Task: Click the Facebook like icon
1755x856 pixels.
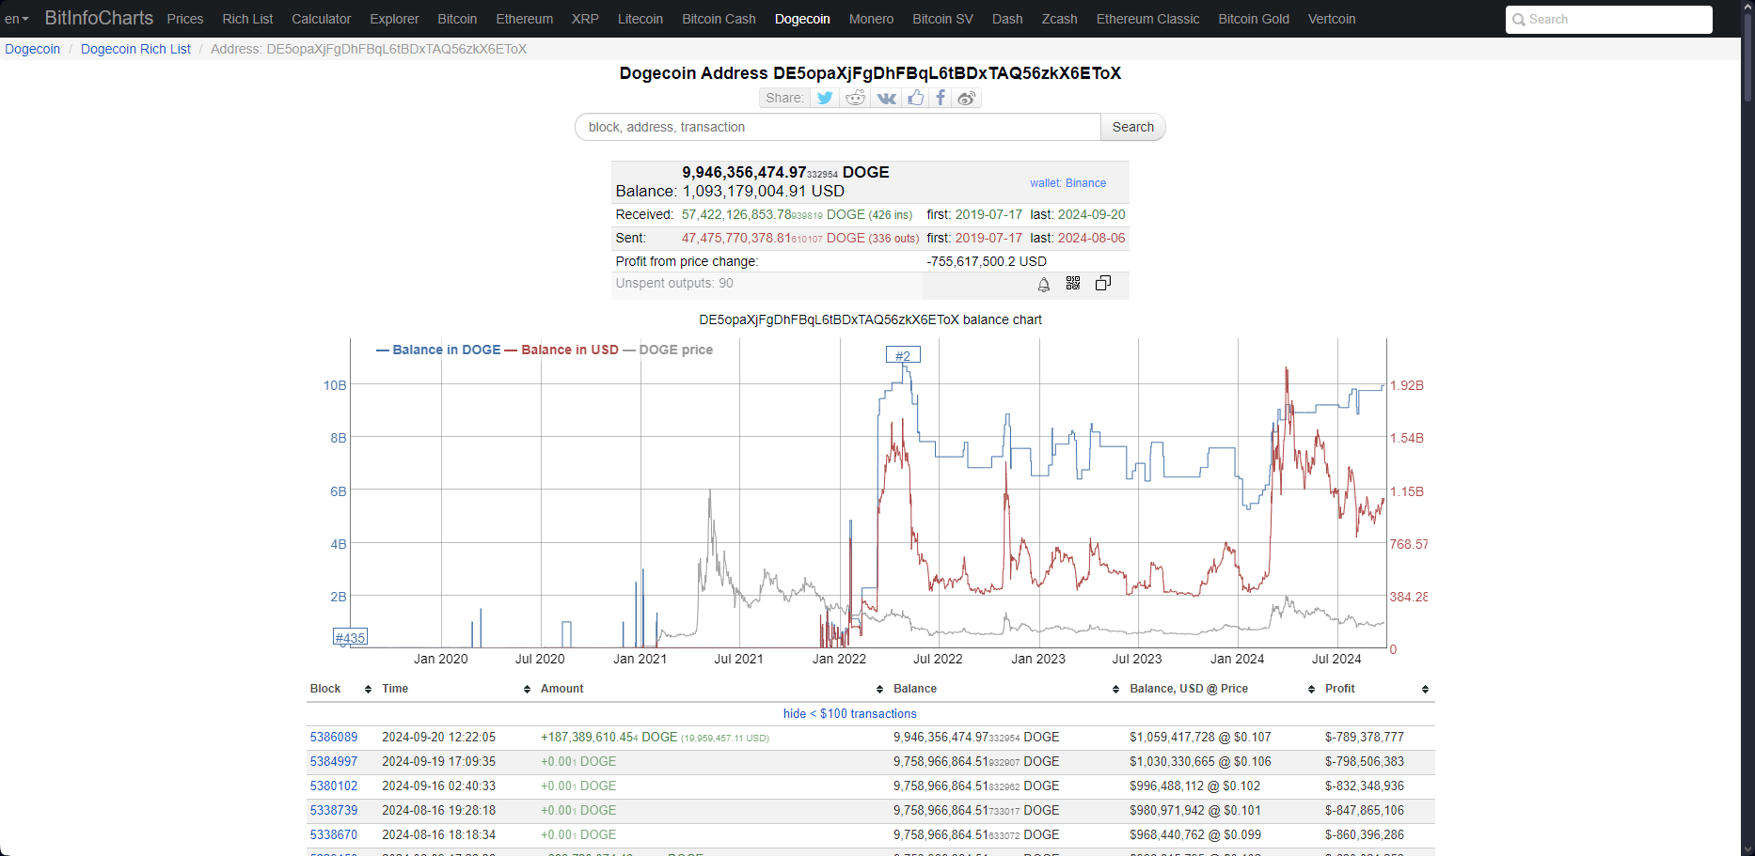Action: tap(916, 98)
